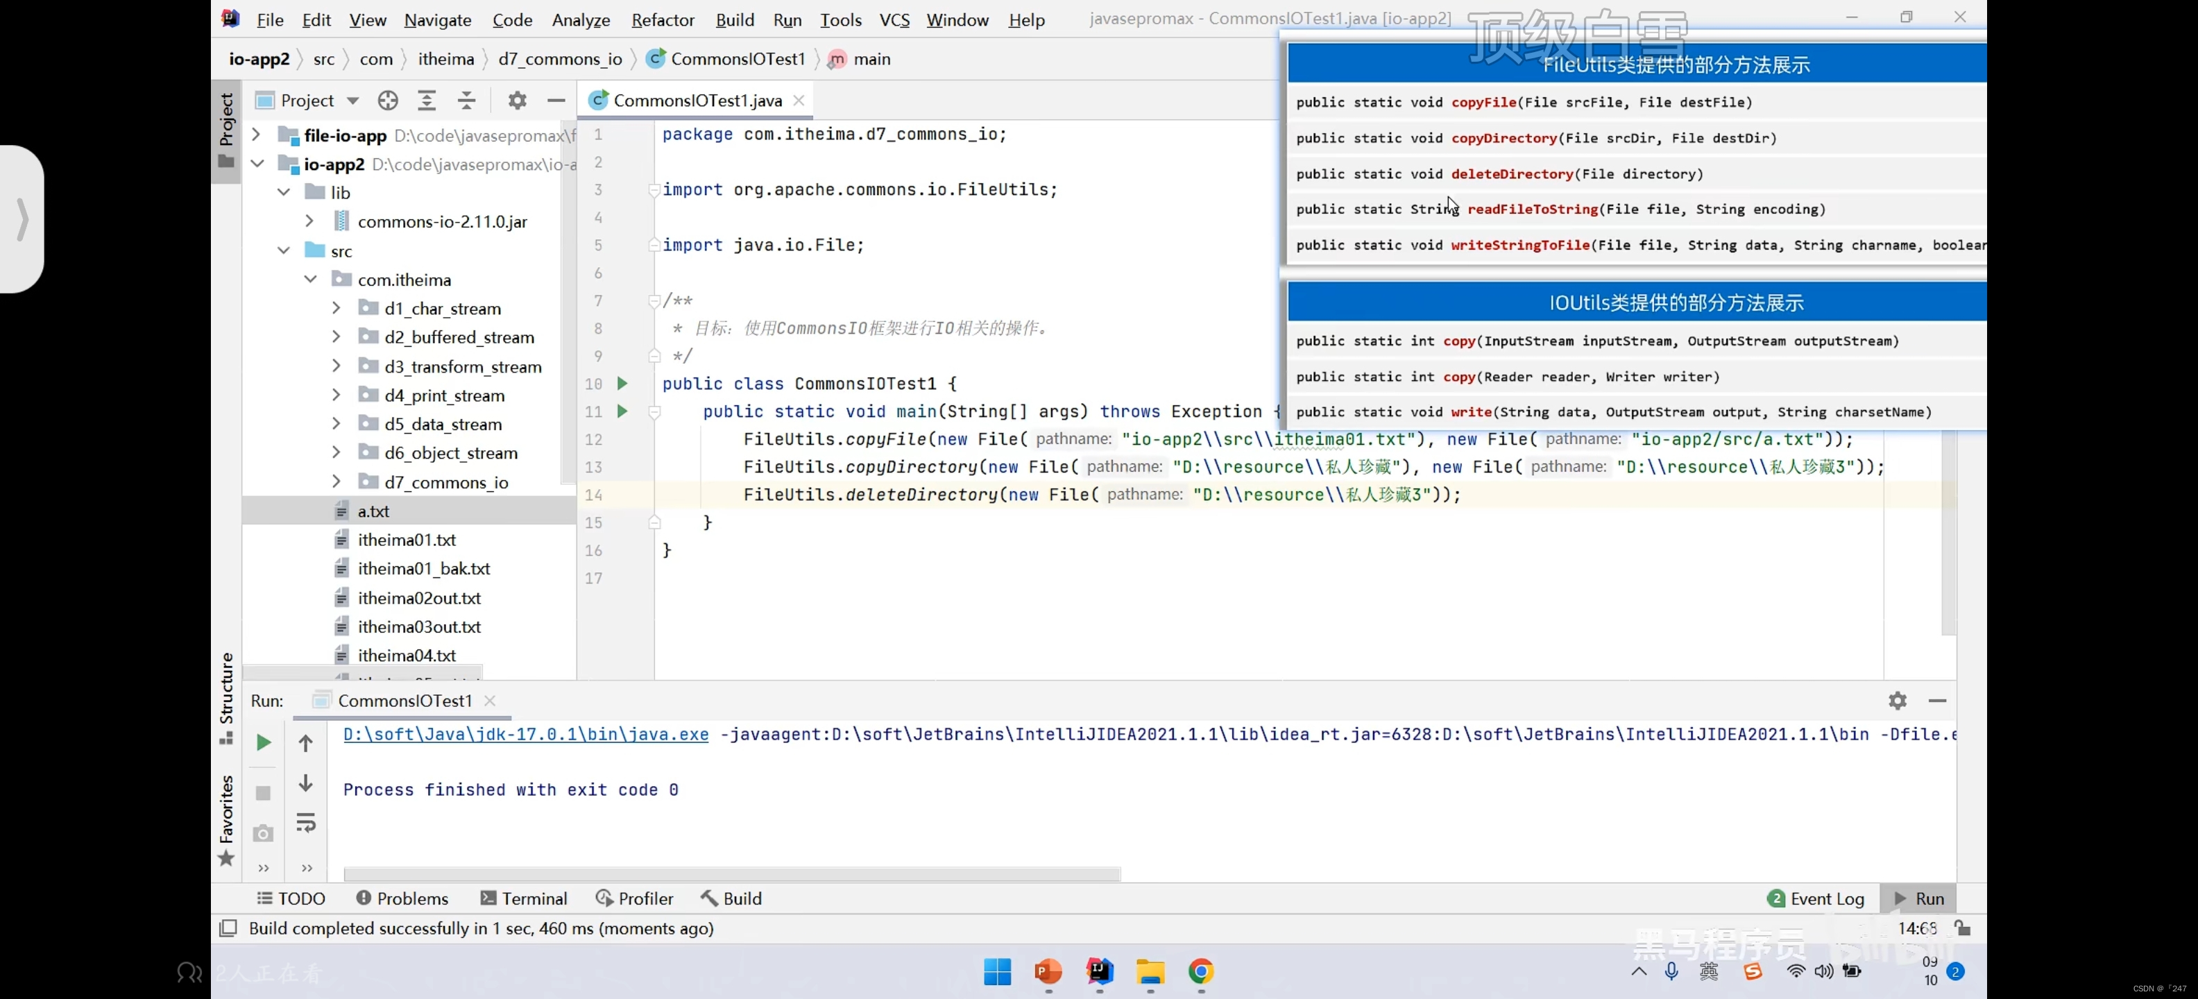Open the Problems tool window
2198x999 pixels.
[x=402, y=898]
